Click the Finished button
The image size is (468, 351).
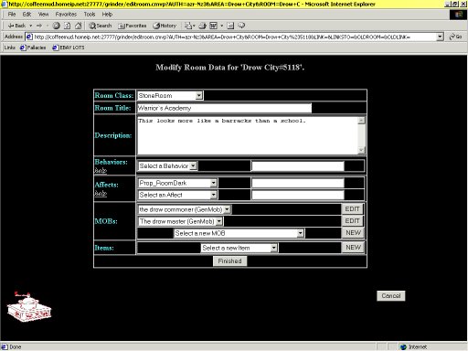230,261
